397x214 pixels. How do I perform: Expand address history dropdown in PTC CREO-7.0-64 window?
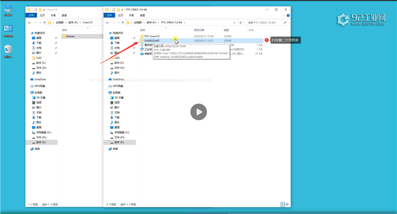pos(234,23)
